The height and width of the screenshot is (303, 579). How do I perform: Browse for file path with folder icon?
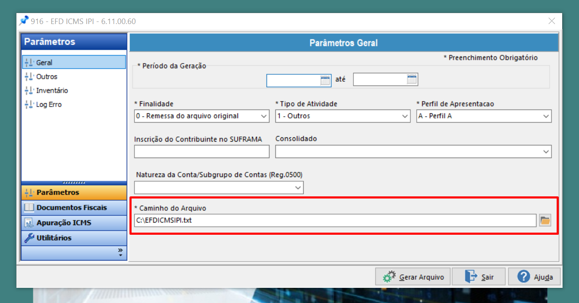pyautogui.click(x=545, y=220)
